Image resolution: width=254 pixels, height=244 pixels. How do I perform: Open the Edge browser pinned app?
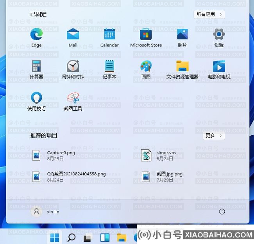coord(36,37)
